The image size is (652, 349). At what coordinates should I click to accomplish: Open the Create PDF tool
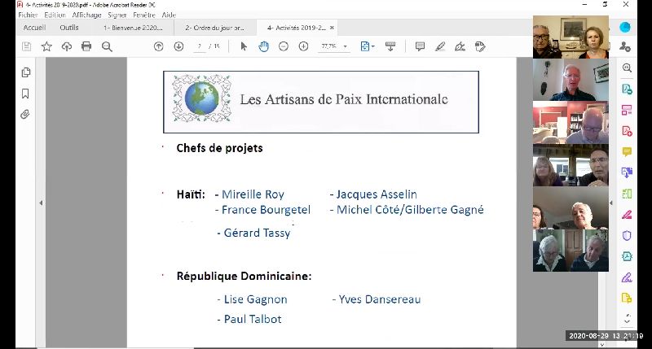[x=627, y=131]
